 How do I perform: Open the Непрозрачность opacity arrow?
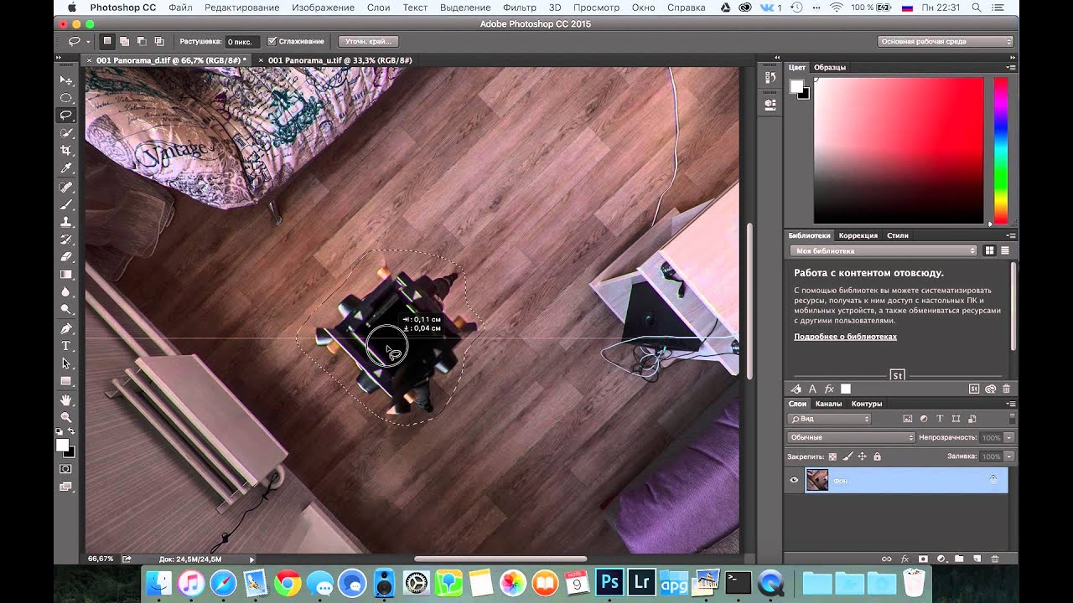click(1009, 437)
